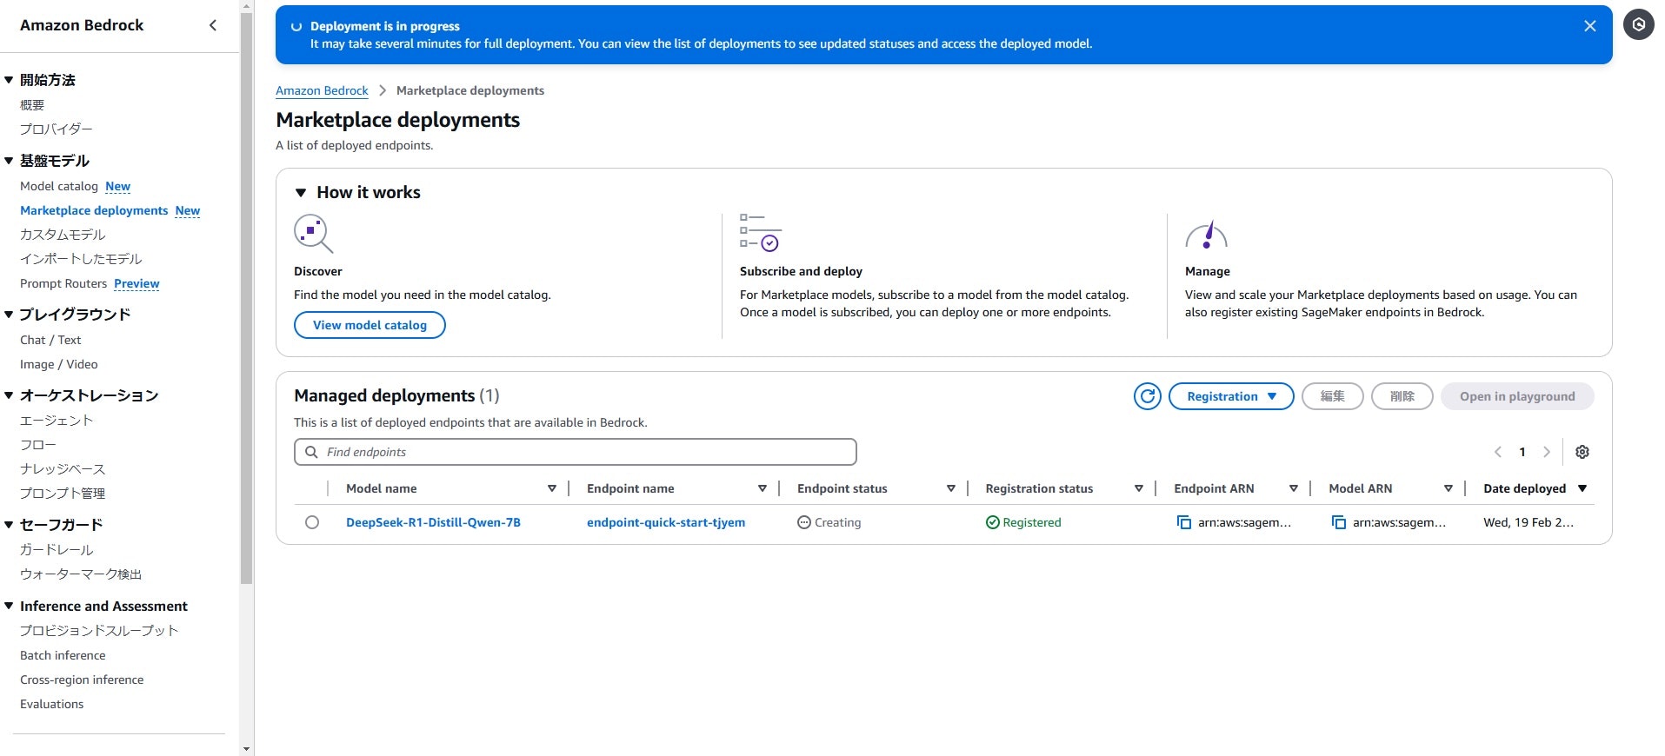Open Model name column filter arrow
The width and height of the screenshot is (1665, 756).
(x=552, y=488)
